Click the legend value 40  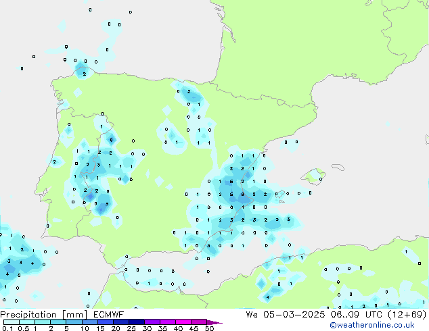pyautogui.click(x=178, y=328)
